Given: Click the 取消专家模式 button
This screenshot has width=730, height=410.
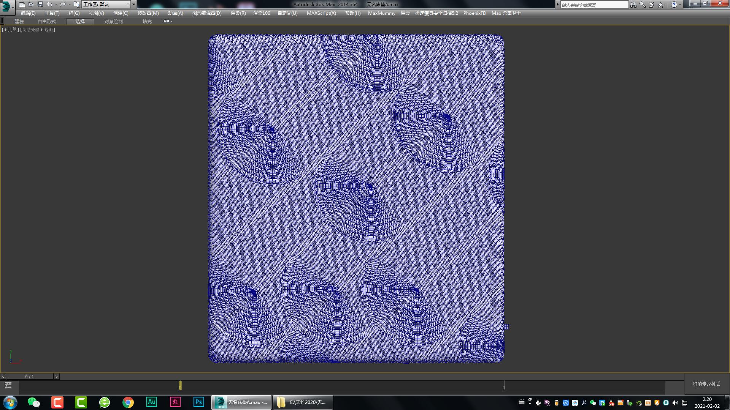Looking at the screenshot, I should [x=706, y=384].
